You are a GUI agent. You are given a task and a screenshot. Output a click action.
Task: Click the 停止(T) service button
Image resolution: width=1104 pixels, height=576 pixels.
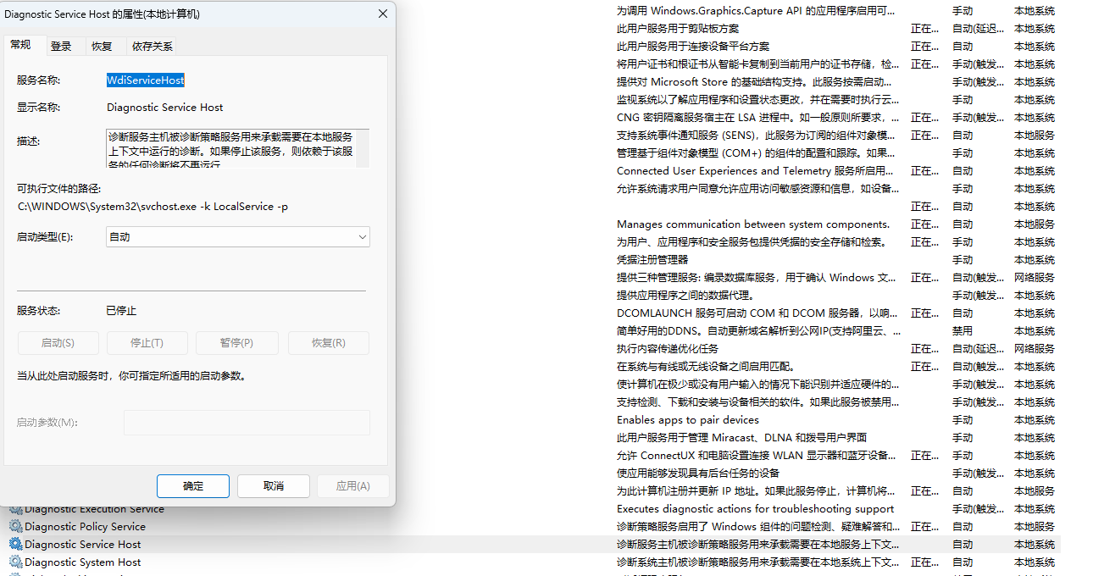pyautogui.click(x=147, y=343)
